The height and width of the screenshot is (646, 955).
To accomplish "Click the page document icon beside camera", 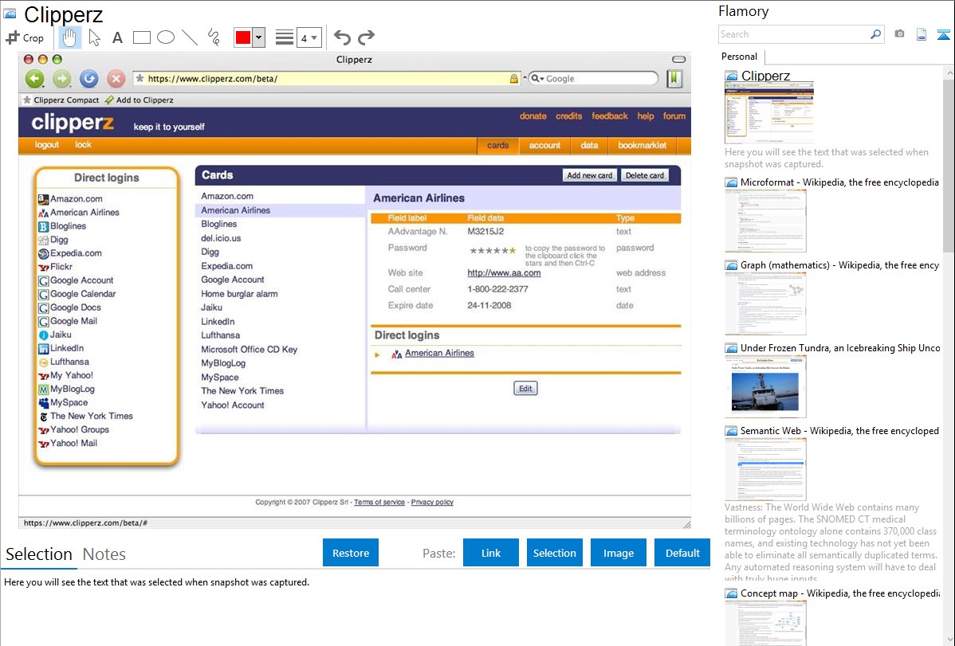I will pos(922,34).
